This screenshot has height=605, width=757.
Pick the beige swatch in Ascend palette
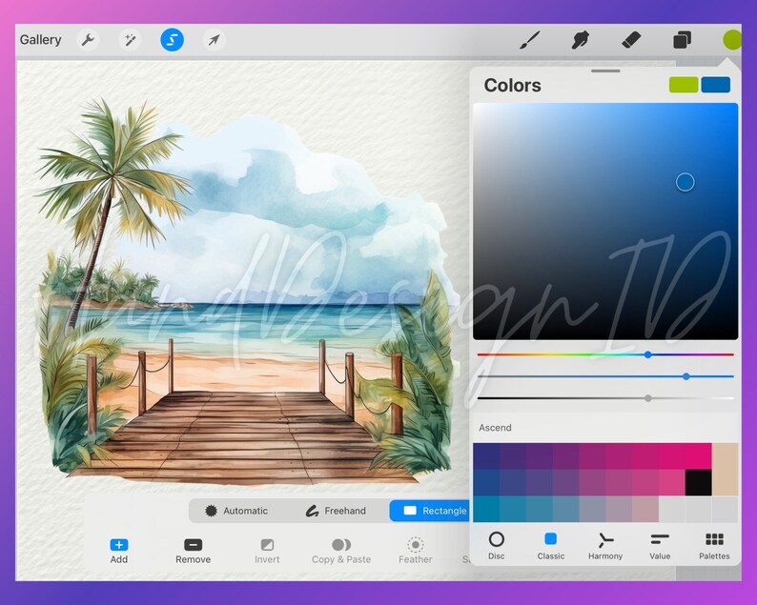(x=725, y=470)
